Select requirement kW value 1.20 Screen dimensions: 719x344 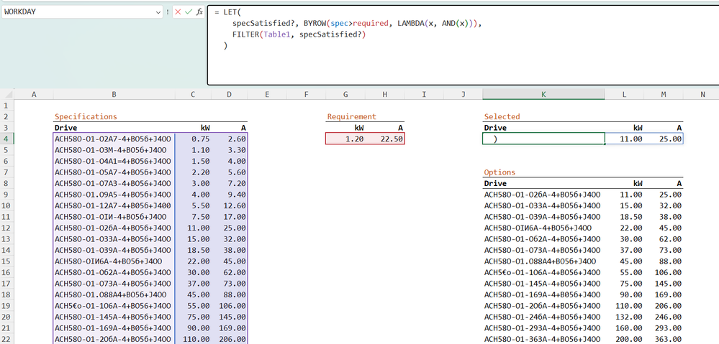345,139
